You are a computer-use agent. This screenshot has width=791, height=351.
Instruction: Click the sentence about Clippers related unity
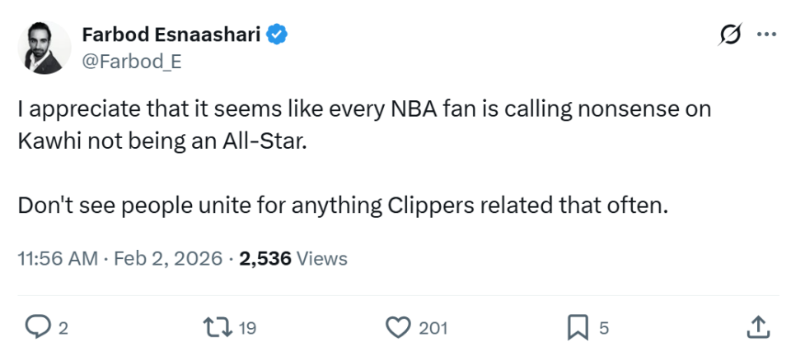(341, 205)
